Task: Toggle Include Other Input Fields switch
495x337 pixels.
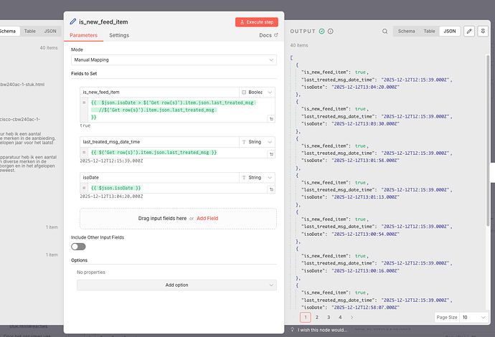Action: tap(77, 246)
